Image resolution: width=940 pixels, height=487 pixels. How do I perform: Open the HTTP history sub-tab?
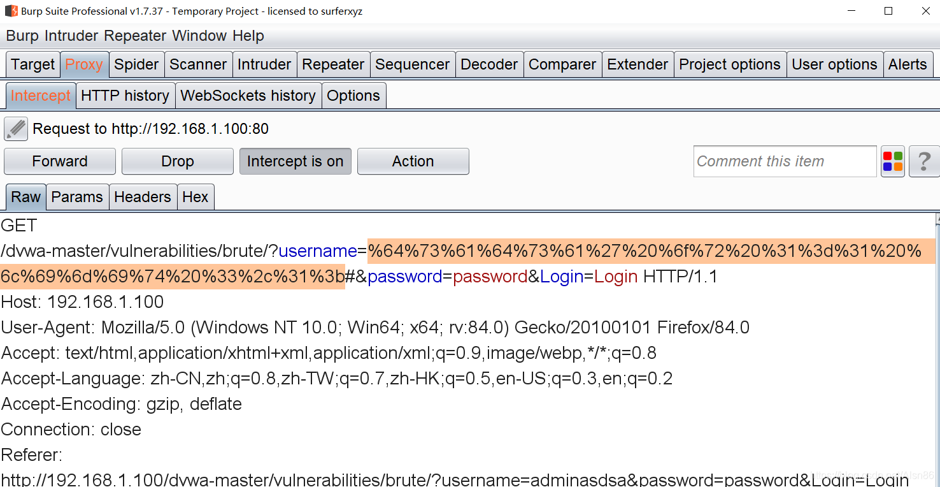[125, 96]
